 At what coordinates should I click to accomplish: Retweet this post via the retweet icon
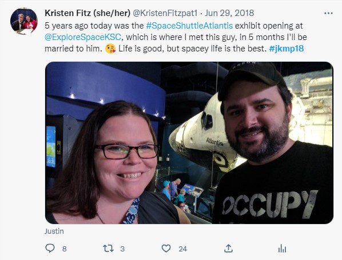[x=108, y=249]
